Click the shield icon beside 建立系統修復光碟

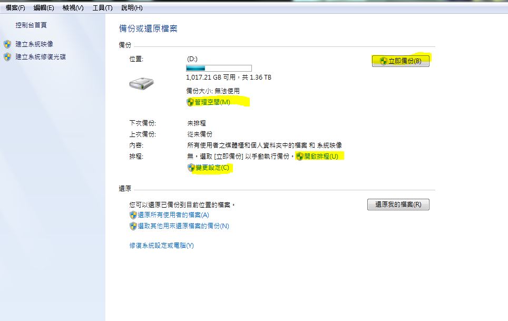7,57
